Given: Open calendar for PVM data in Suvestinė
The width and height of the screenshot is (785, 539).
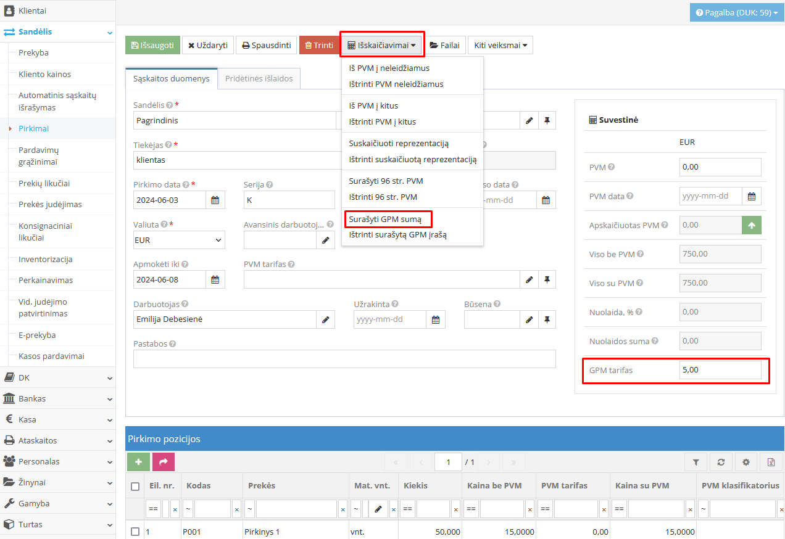Looking at the screenshot, I should click(x=752, y=196).
